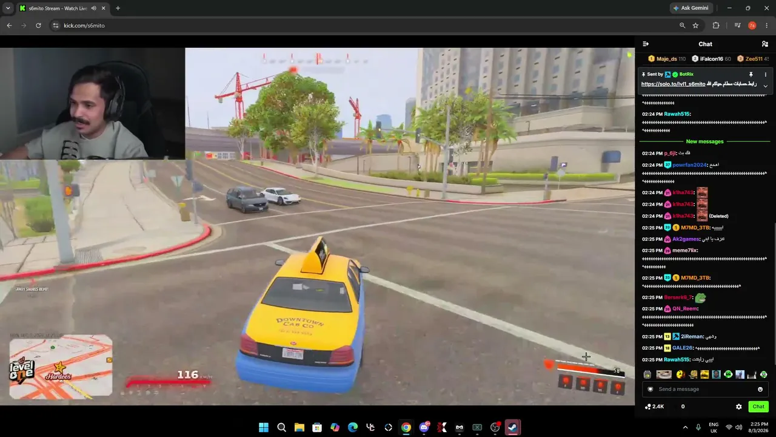Image resolution: width=776 pixels, height=437 pixels.
Task: Click the Hardee's minimap in the game stream
Action: pos(61,367)
